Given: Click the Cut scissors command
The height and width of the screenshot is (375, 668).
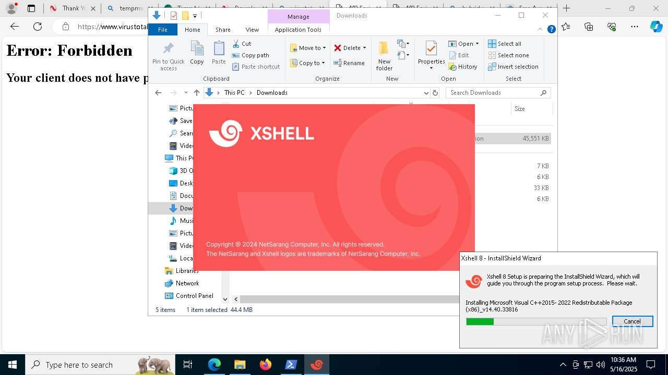Looking at the screenshot, I should tap(242, 44).
